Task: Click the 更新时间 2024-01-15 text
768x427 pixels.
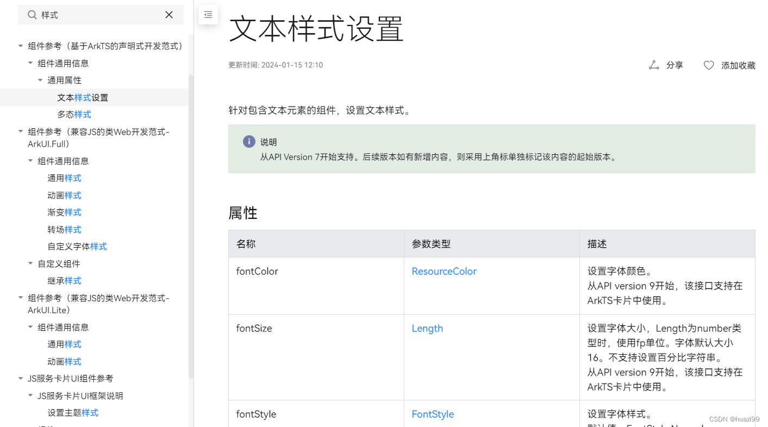Action: click(276, 65)
